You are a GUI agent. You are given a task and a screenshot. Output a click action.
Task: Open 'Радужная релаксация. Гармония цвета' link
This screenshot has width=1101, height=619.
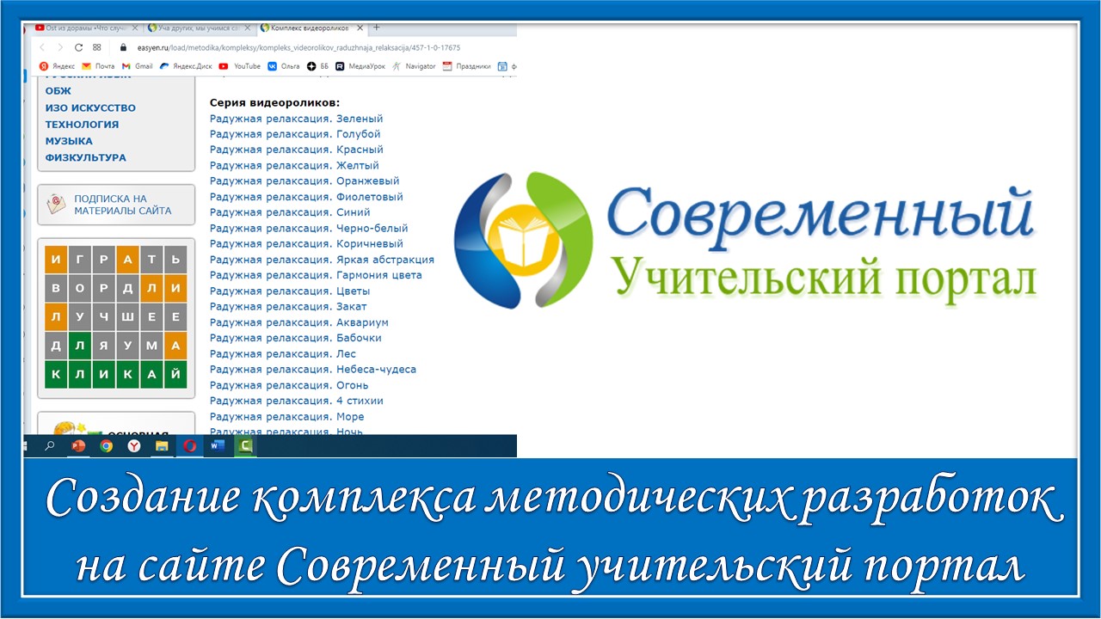pyautogui.click(x=316, y=275)
